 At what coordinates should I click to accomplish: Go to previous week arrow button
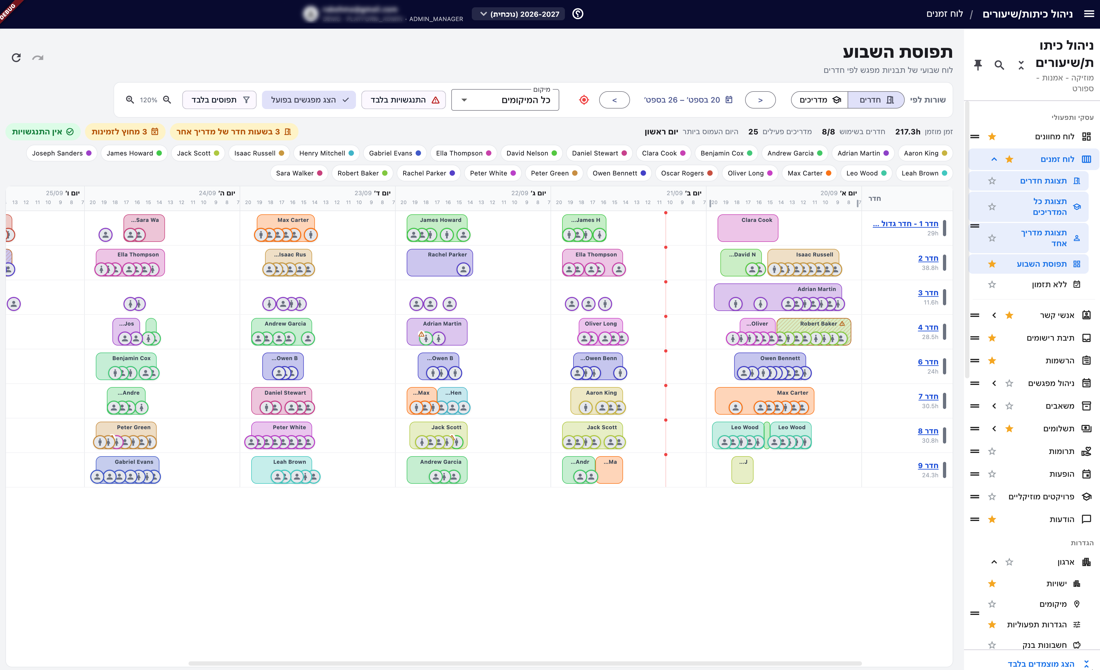[760, 100]
